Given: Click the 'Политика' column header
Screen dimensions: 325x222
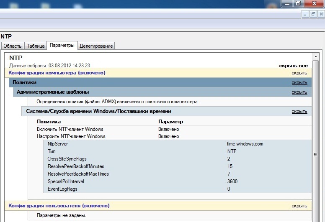Looking at the screenshot, I should 49,122.
